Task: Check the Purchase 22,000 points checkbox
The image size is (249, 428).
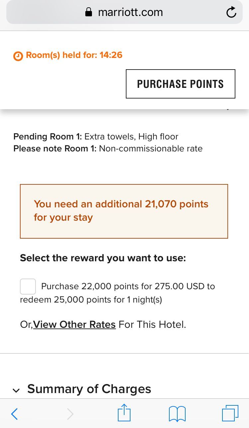Action: [28, 287]
